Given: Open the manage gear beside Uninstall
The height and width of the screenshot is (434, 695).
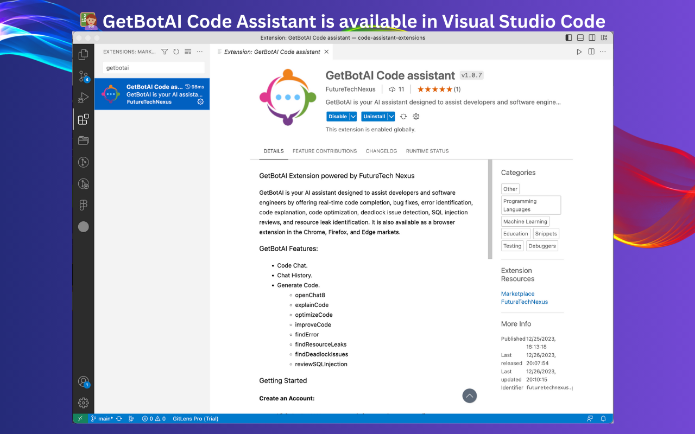Looking at the screenshot, I should point(416,117).
